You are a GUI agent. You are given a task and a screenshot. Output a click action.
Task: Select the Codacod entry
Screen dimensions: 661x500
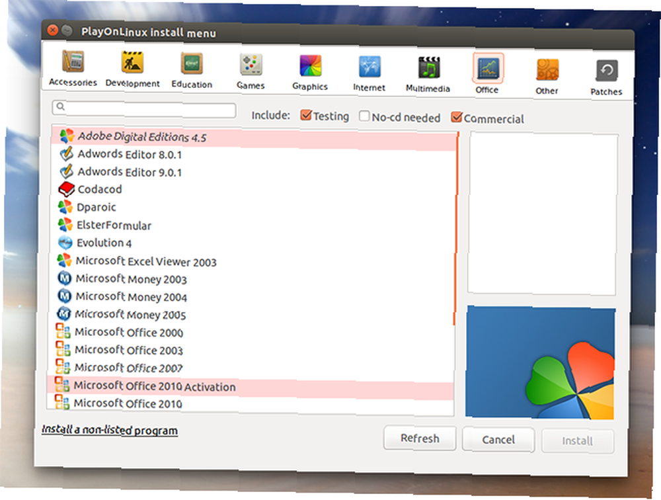254,192
